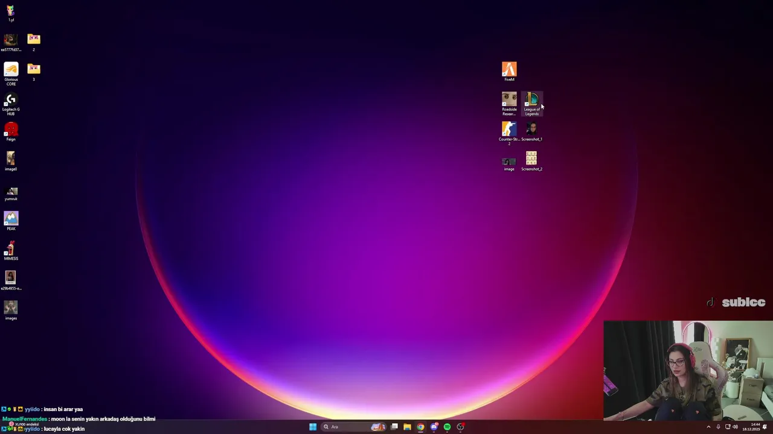773x434 pixels.
Task: Select the folder named 2
Action: (34, 42)
